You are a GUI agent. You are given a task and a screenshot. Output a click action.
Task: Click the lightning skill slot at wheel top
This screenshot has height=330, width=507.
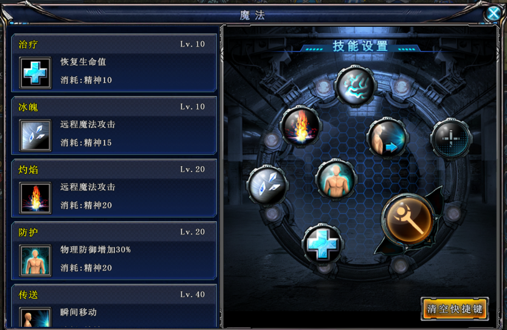(356, 86)
